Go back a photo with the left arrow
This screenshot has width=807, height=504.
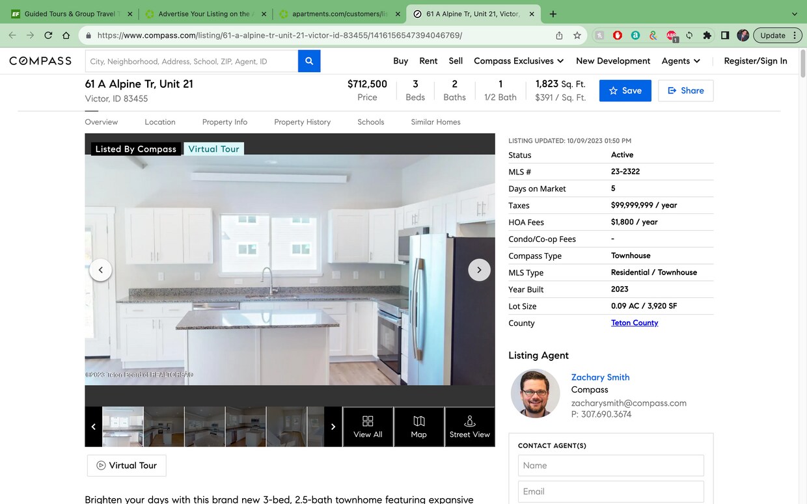coord(100,269)
